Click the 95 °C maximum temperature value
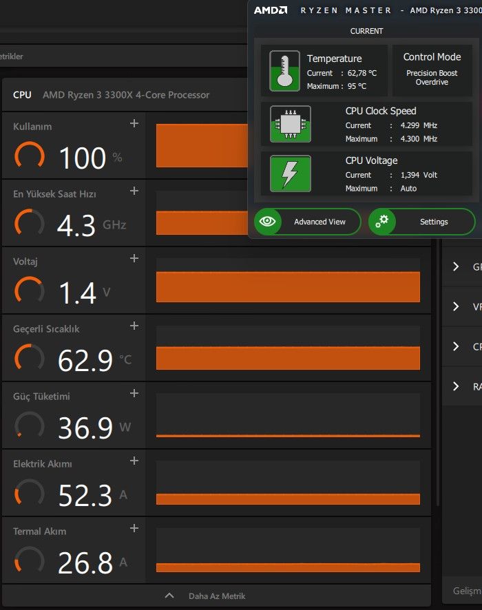 (x=357, y=86)
